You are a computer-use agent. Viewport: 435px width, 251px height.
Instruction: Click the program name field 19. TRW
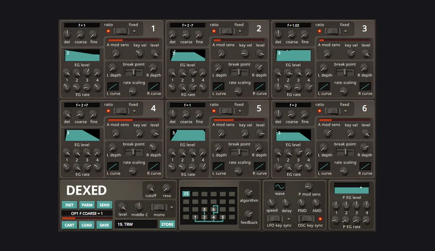(x=136, y=224)
